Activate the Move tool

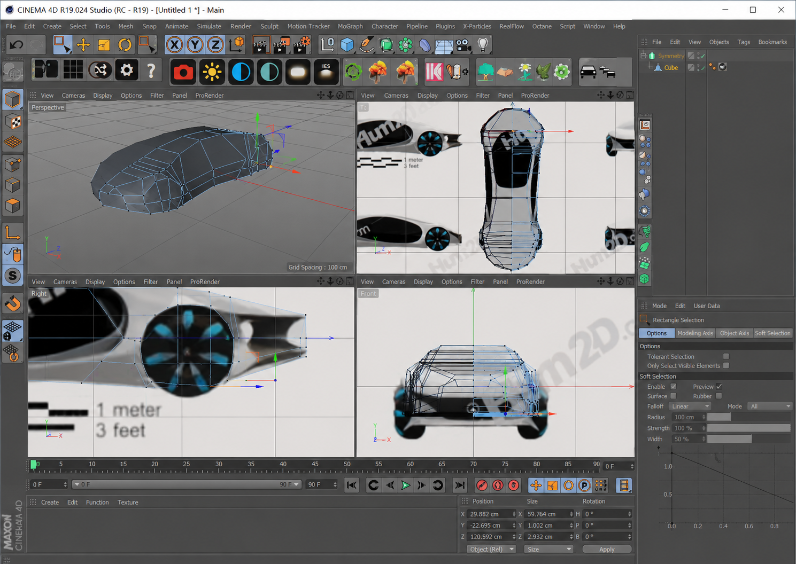(83, 45)
